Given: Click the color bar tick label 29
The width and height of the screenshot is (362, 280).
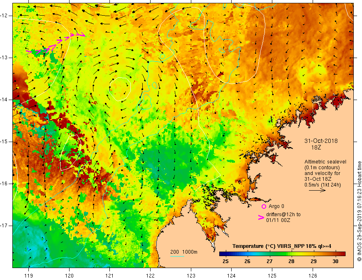Looking at the screenshot, I should click(x=313, y=261).
